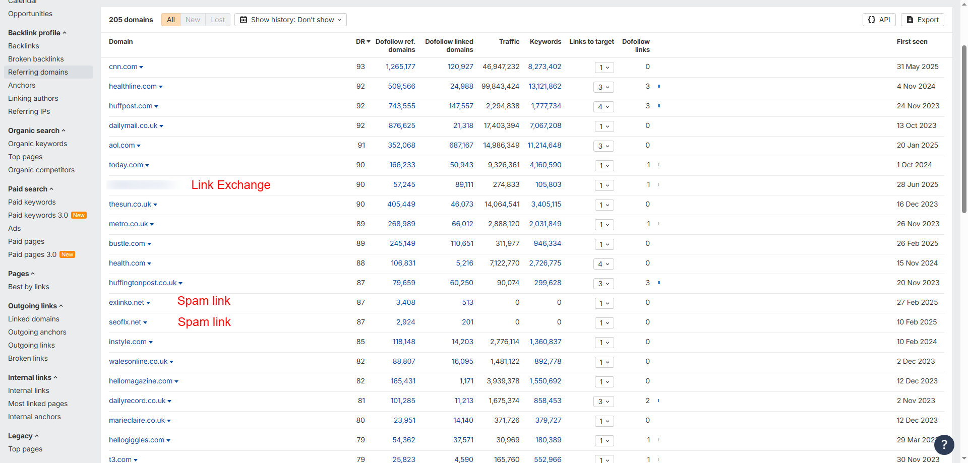Open the help question mark button
The image size is (968, 463).
click(x=944, y=445)
